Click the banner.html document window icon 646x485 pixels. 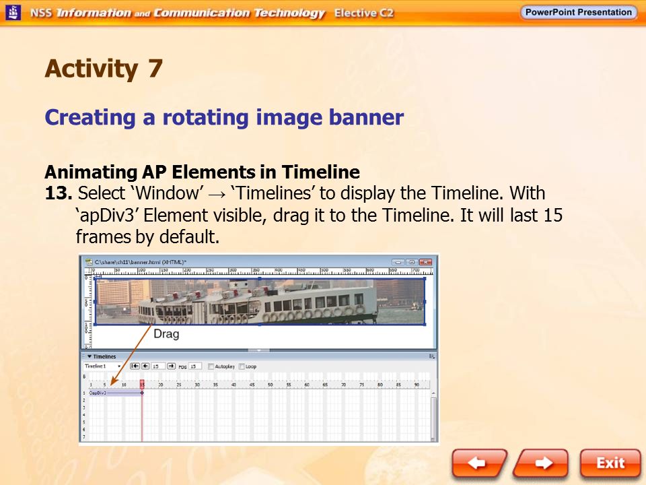89,262
